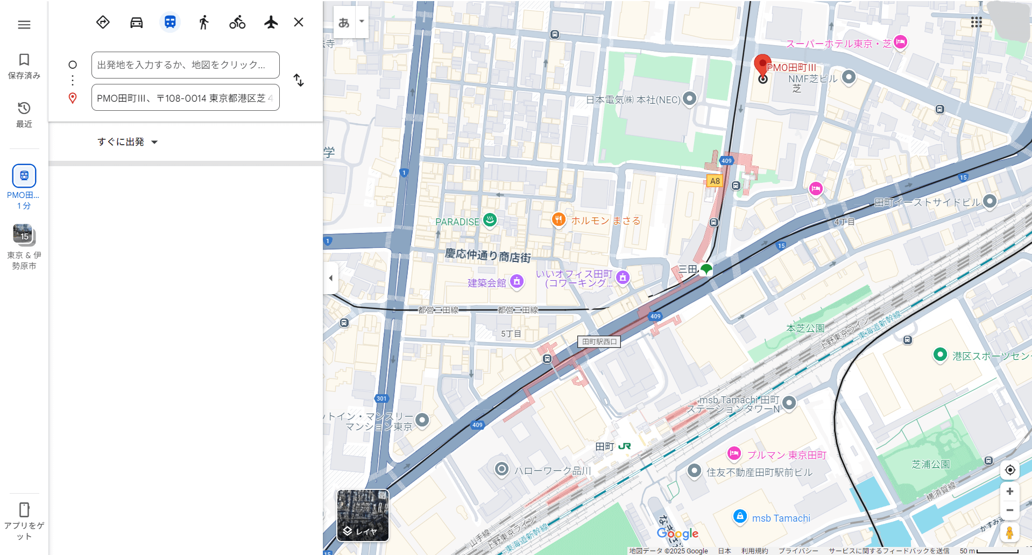Open the input language あ dropdown arrow
Image resolution: width=1032 pixels, height=555 pixels.
[x=362, y=22]
